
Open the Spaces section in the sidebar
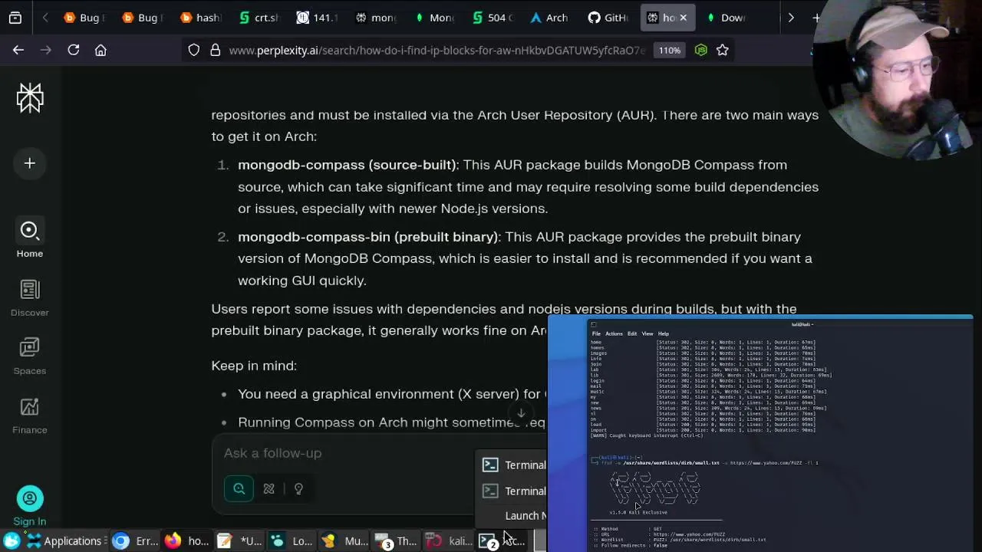30,356
